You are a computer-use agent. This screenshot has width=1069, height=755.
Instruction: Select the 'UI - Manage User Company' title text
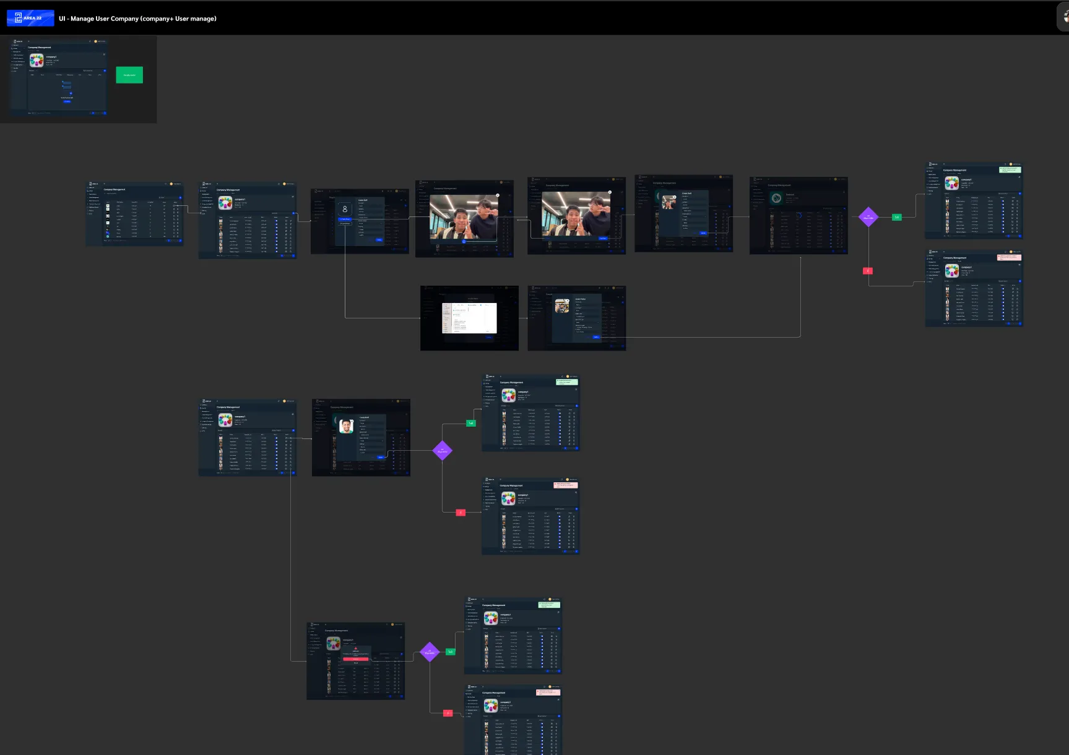pyautogui.click(x=137, y=19)
